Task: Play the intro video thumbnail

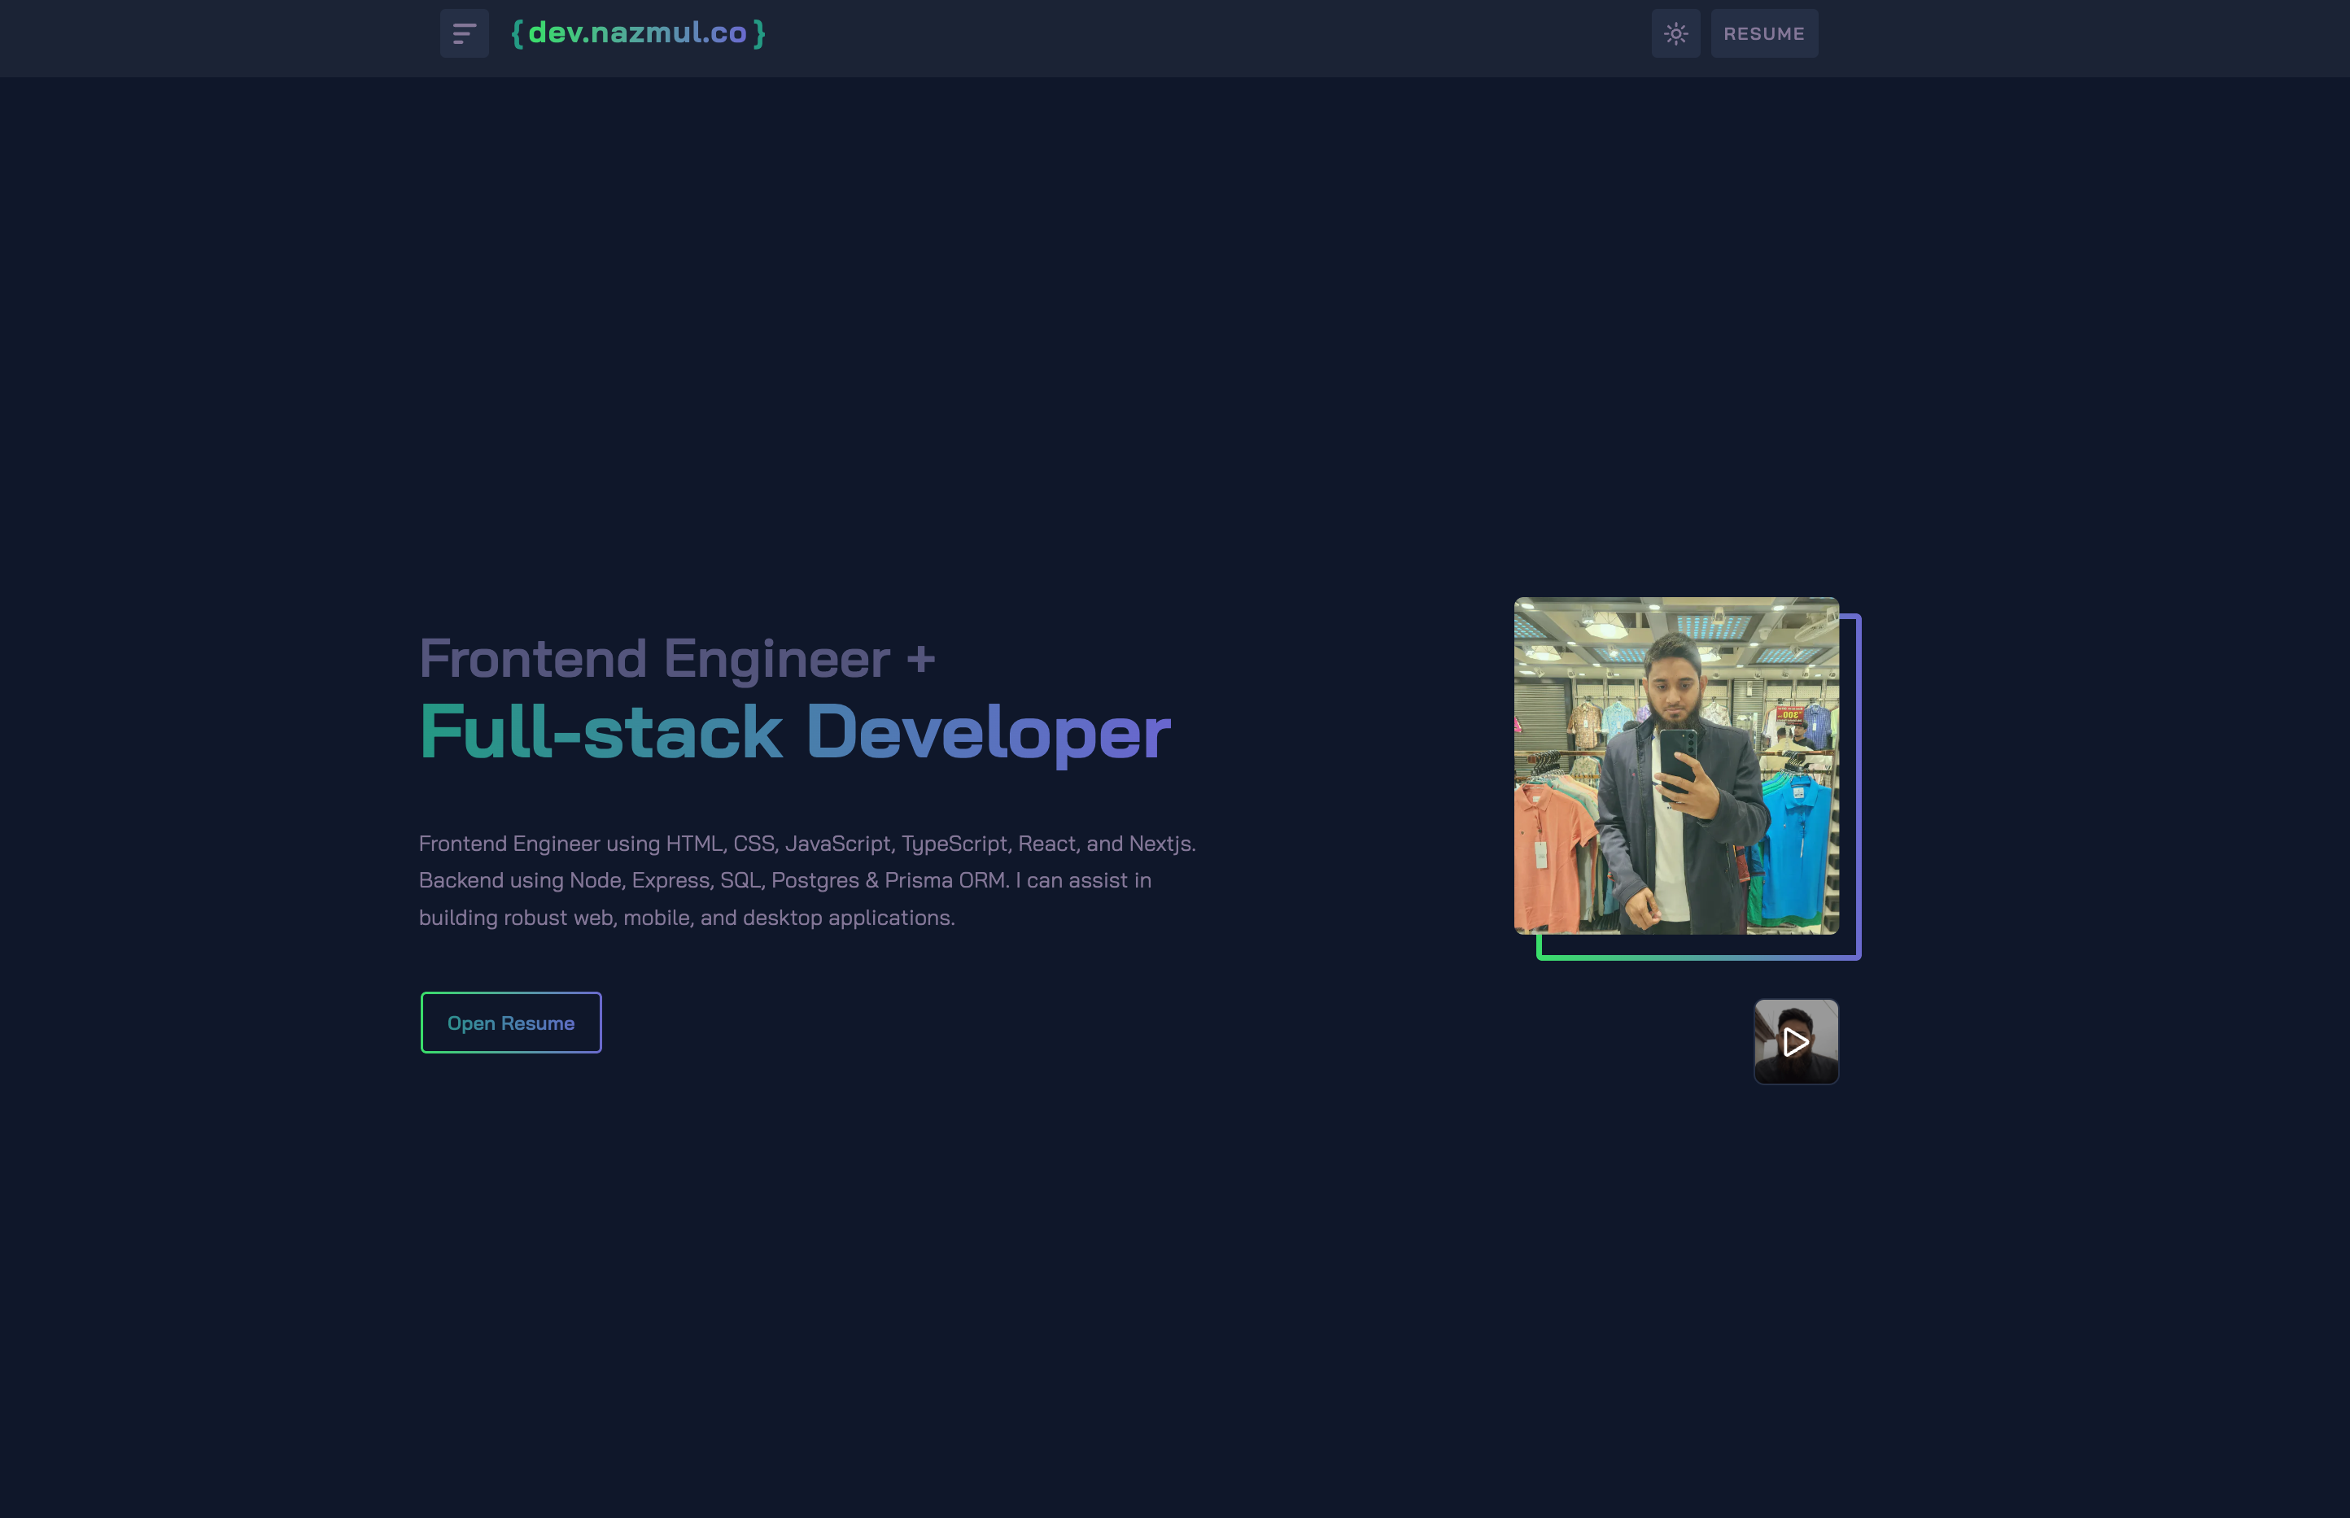Action: click(x=1796, y=1042)
